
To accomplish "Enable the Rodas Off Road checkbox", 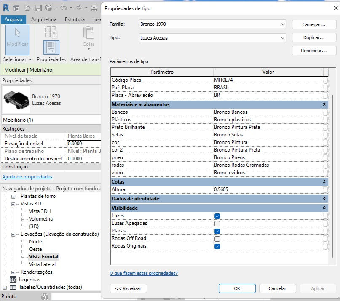I will point(217,239).
